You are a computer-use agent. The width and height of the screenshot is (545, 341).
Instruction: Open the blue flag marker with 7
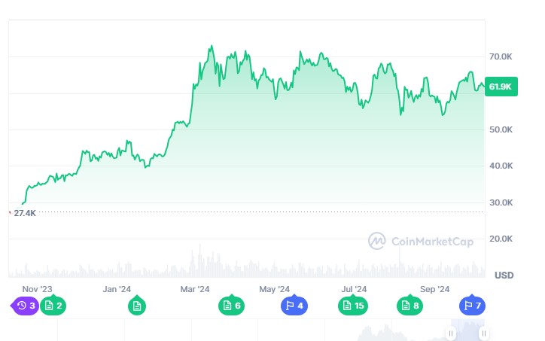point(472,306)
